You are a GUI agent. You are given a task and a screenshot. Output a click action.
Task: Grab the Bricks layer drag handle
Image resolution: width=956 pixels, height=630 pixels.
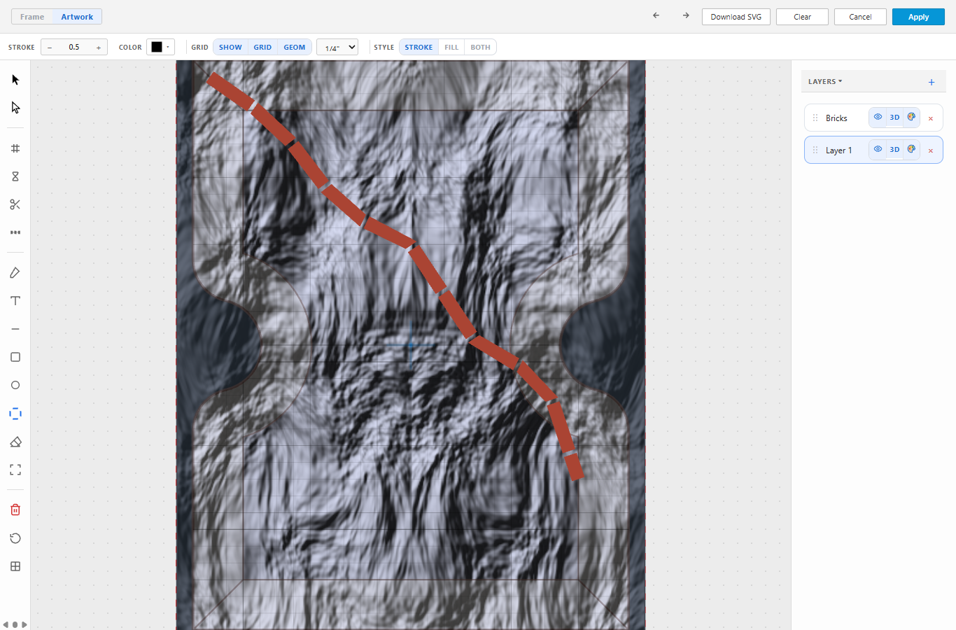click(815, 118)
